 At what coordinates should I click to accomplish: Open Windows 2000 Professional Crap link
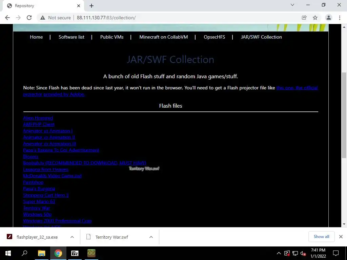click(x=57, y=221)
